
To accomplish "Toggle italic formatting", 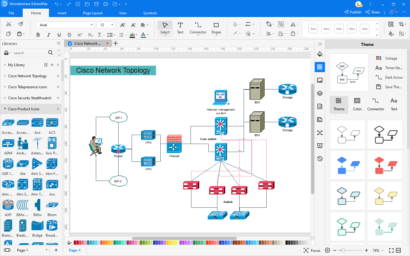I will 48,35.
